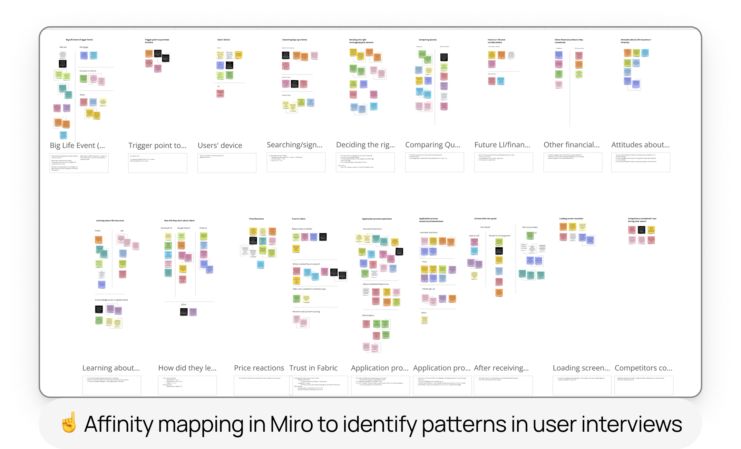
Task: Click the "Purchased" group label
Action: (486, 227)
